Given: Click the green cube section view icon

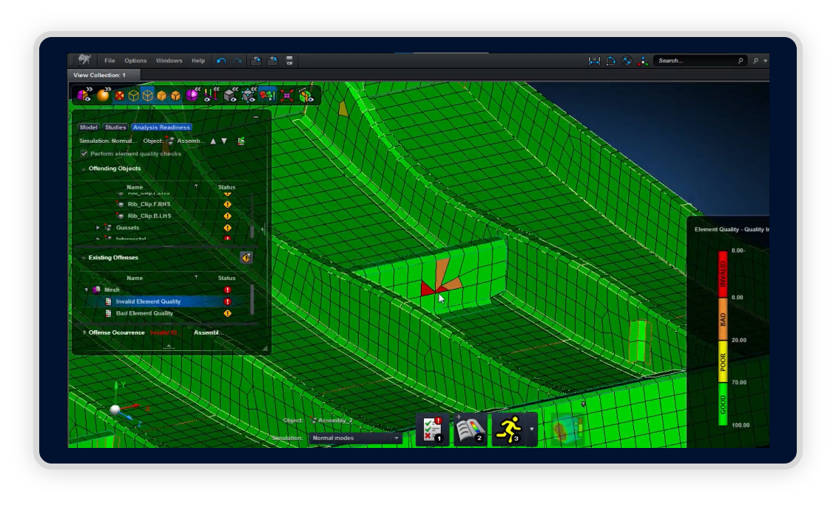Looking at the screenshot, I should [x=306, y=96].
